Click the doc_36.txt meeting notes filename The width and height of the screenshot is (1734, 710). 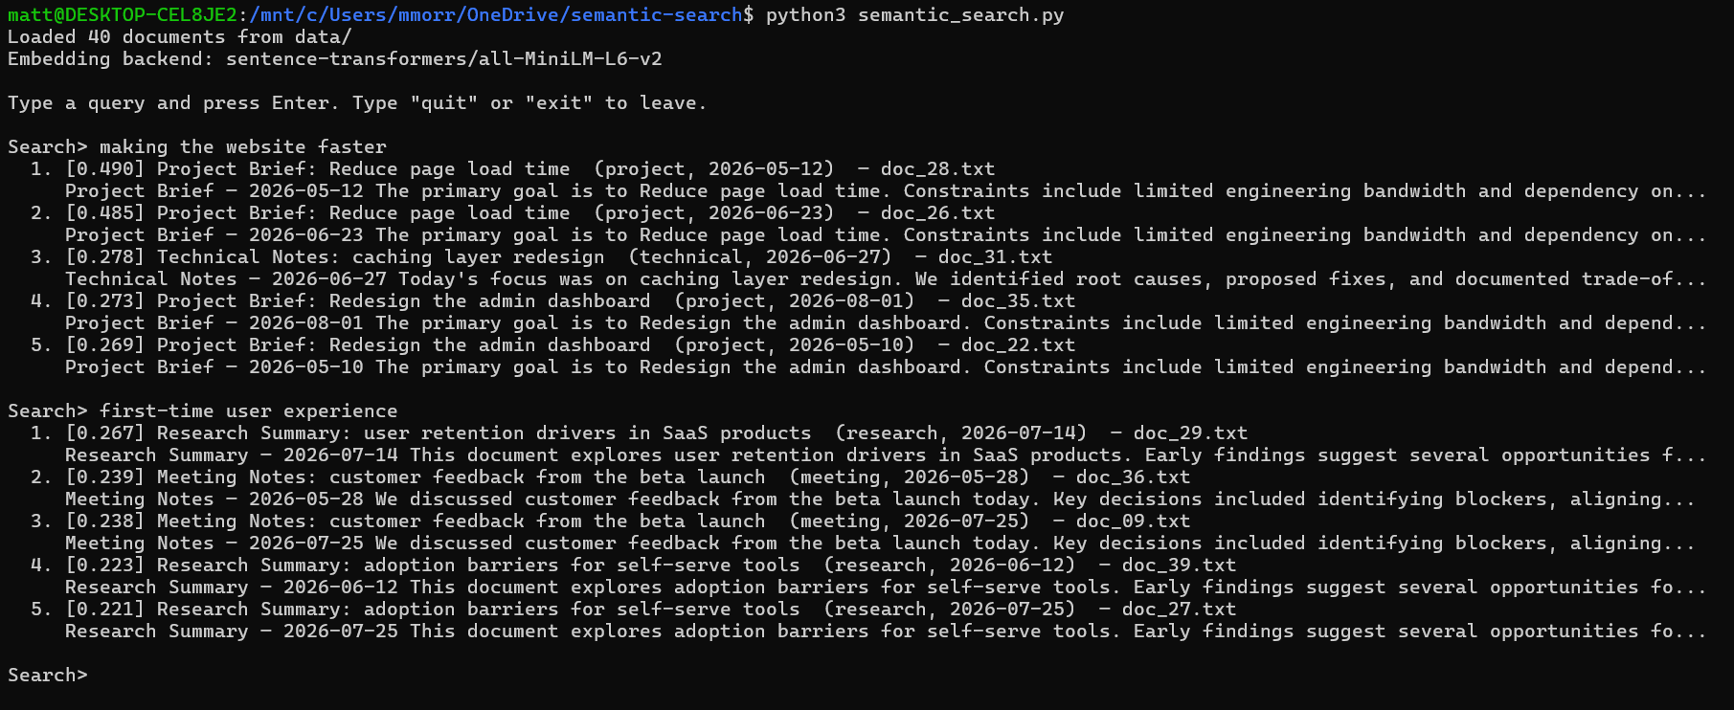coord(1133,477)
